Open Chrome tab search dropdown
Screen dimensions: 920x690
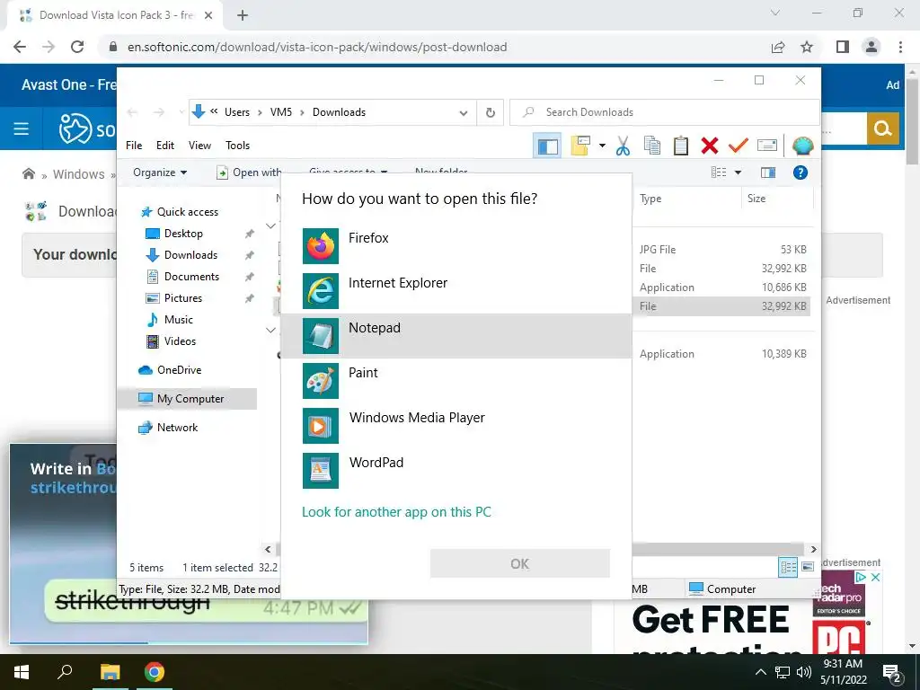point(774,13)
